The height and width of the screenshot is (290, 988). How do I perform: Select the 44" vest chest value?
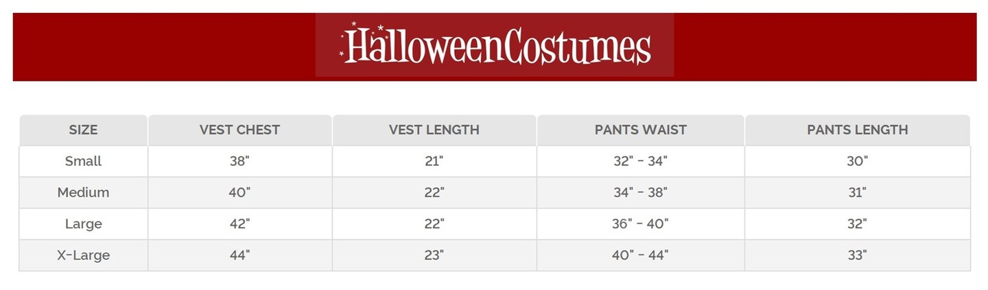click(239, 255)
